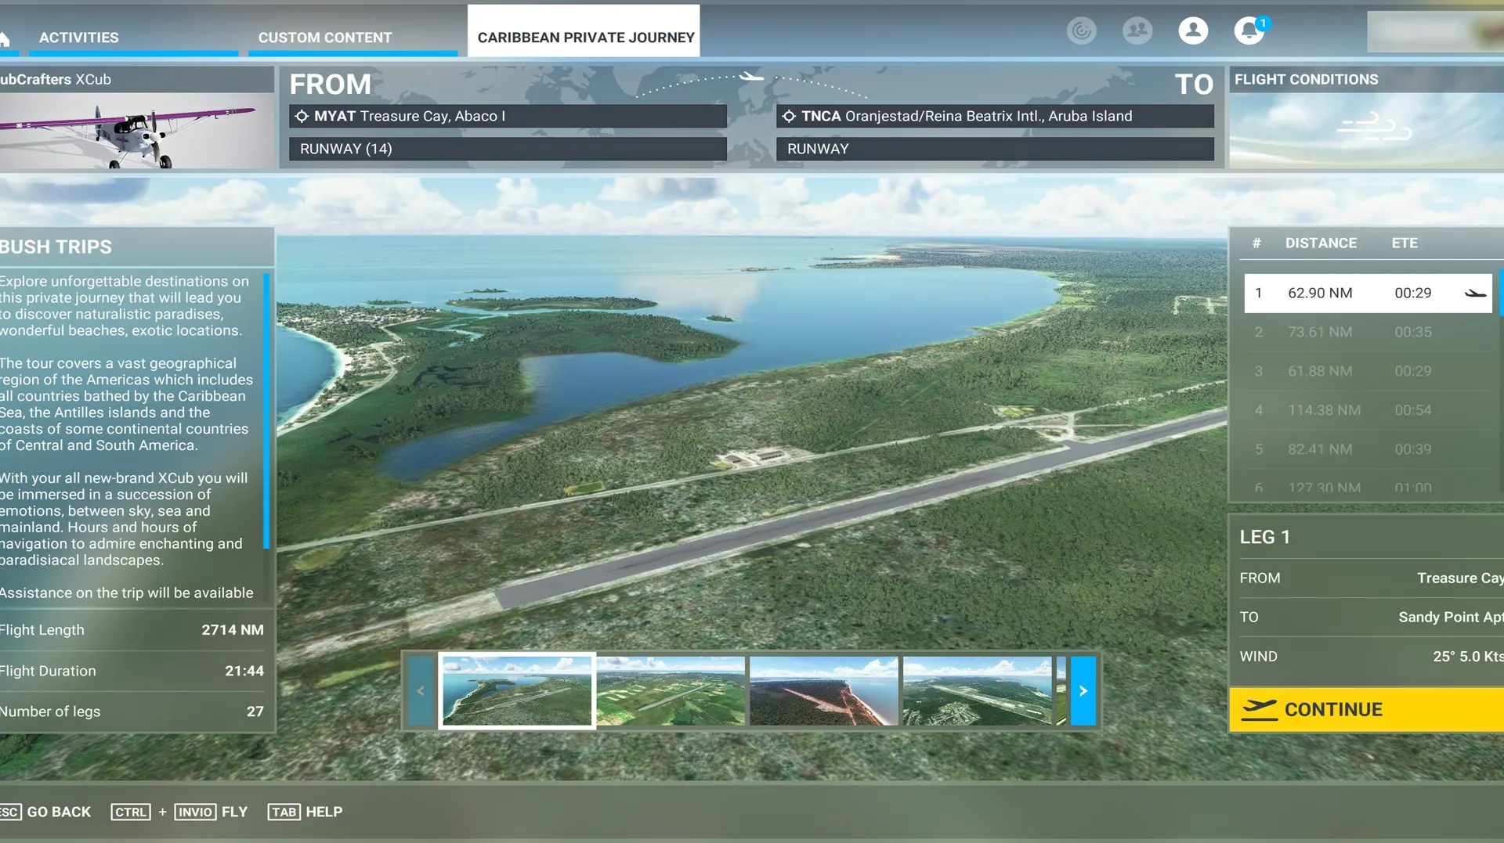1504x843 pixels.
Task: Click the TNCA Oranjestad arrival field
Action: 995,116
